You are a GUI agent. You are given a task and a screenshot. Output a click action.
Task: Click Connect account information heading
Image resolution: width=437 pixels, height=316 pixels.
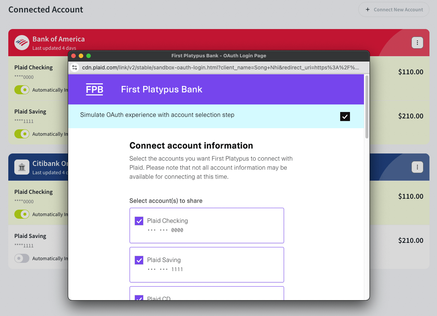(x=191, y=146)
